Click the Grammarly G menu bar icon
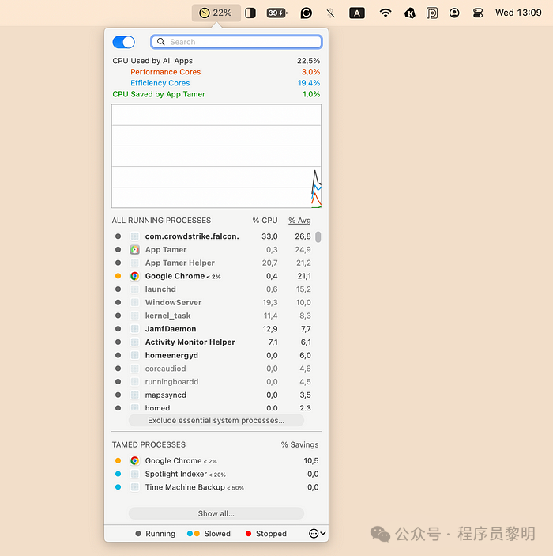 [306, 13]
